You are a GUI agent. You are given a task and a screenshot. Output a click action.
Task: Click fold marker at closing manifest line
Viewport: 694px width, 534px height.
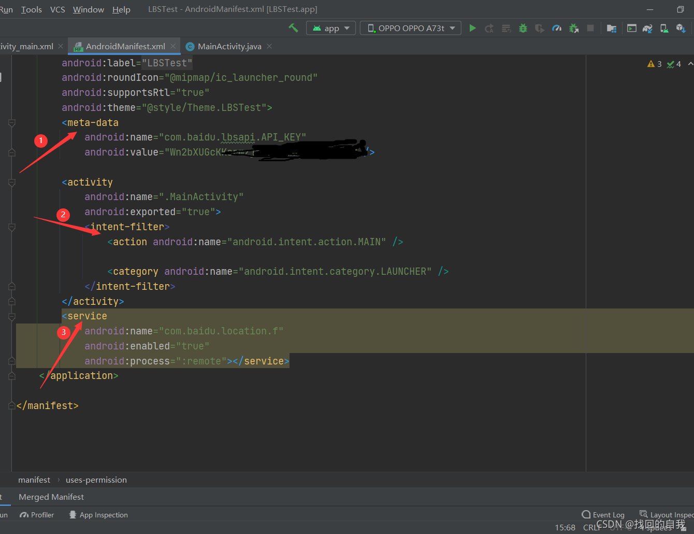(x=12, y=406)
